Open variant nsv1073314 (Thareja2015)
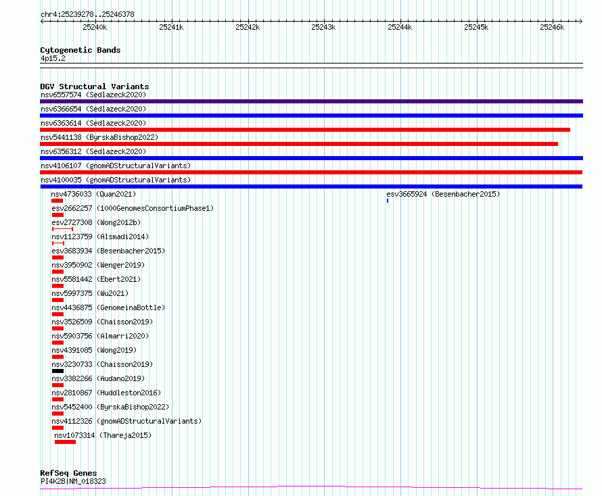The image size is (602, 496). pyautogui.click(x=103, y=435)
